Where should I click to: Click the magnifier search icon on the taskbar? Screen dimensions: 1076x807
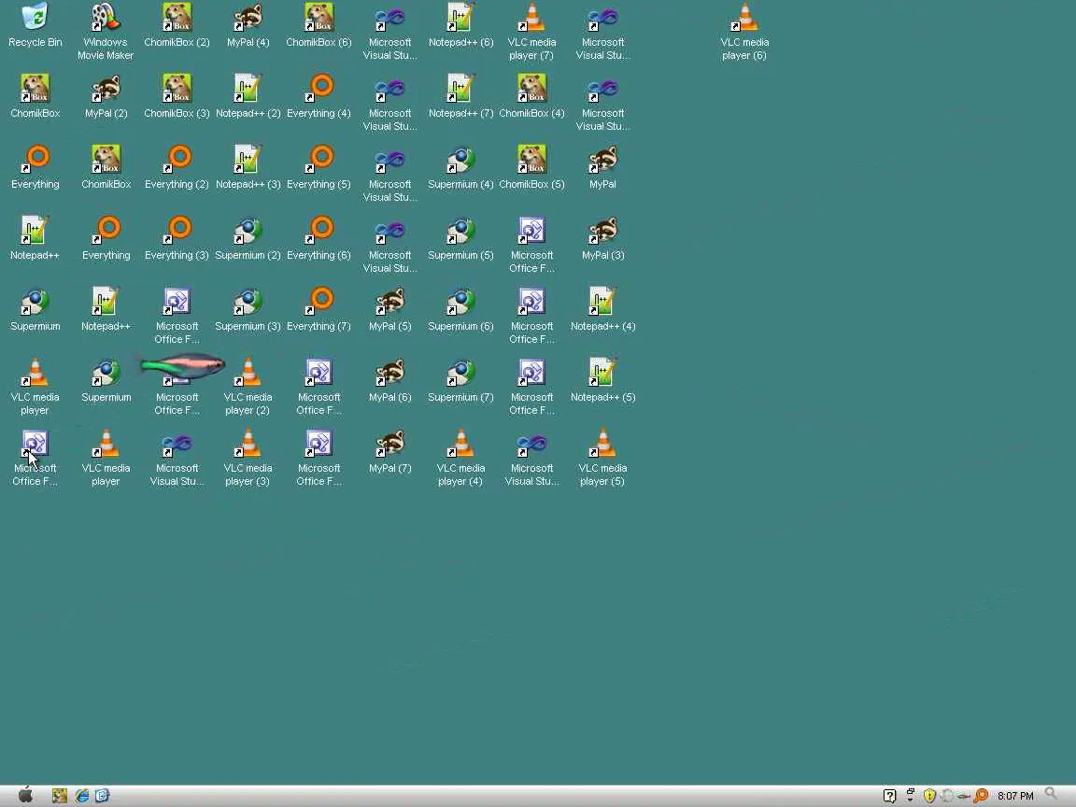pos(1052,795)
